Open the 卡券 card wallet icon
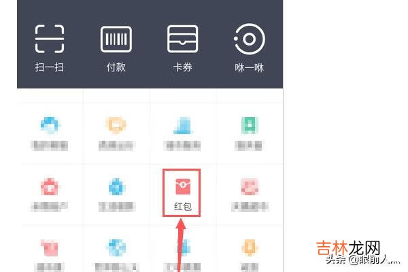408x272 pixels. pyautogui.click(x=182, y=39)
